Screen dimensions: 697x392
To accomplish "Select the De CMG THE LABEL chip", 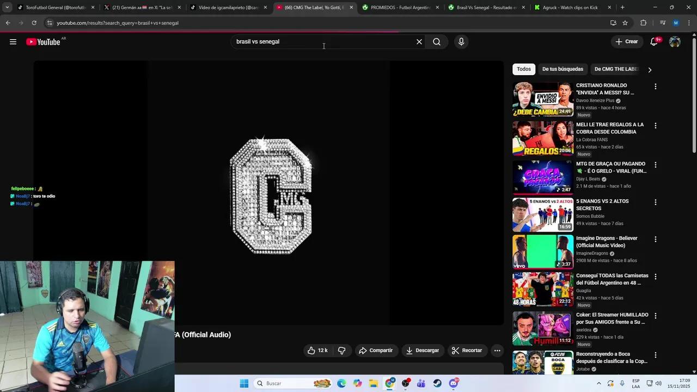I will click(x=616, y=69).
